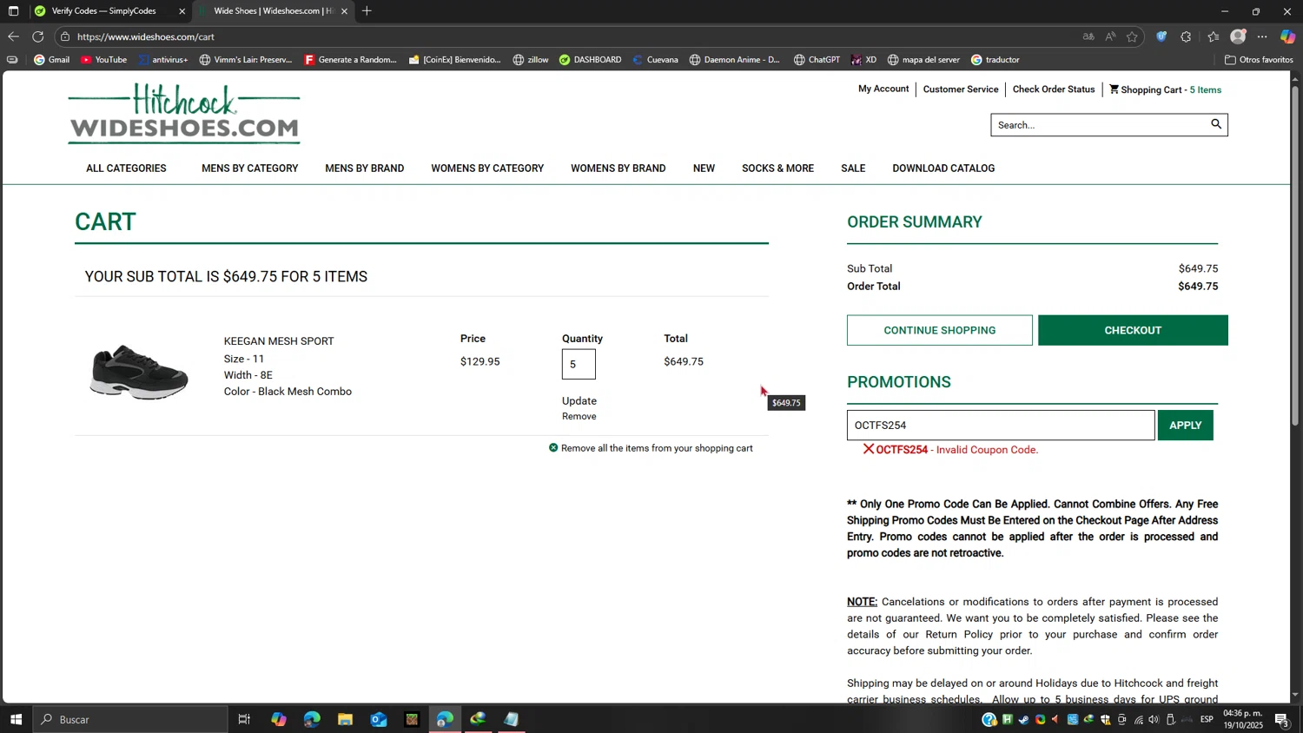1303x733 pixels.
Task: Open the ChatGPT bookmark
Action: (x=817, y=60)
